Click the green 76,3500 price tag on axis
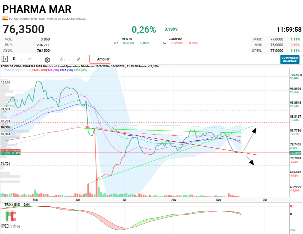 (x=295, y=153)
